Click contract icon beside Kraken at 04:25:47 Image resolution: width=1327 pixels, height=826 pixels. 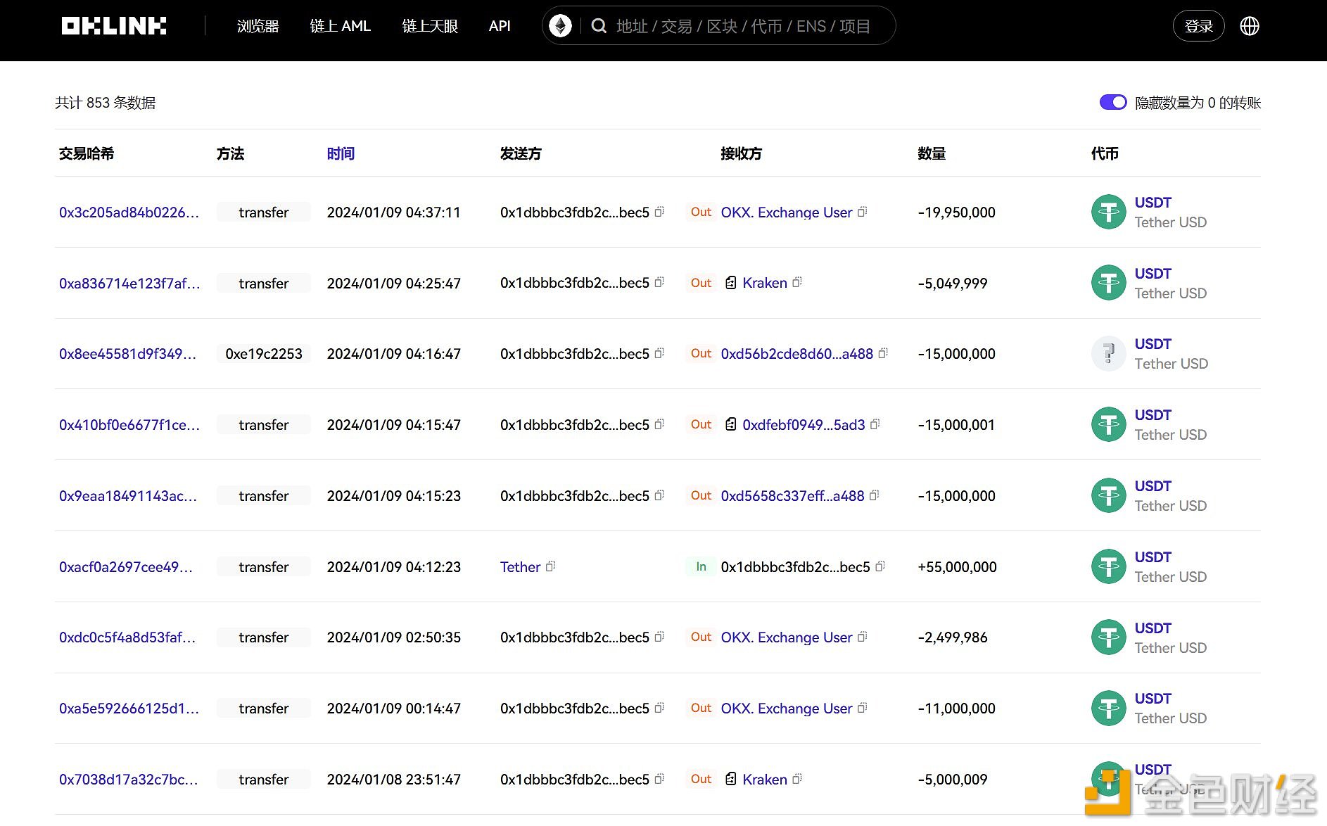pos(731,283)
